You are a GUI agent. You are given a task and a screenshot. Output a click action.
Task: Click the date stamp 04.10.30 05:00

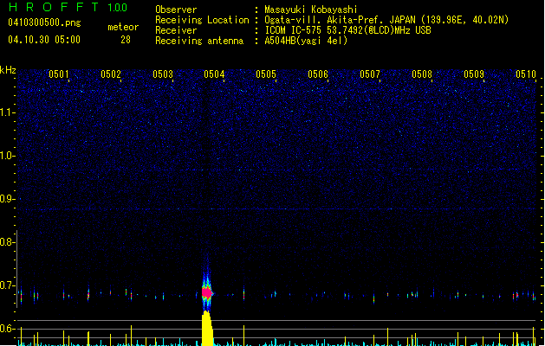coord(44,40)
